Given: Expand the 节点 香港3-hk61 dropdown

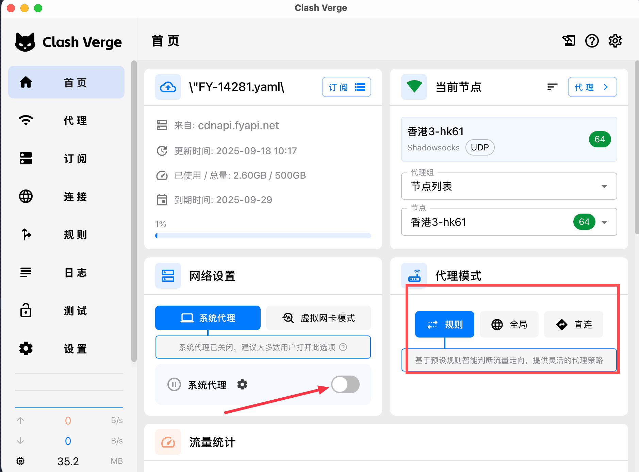Looking at the screenshot, I should (509, 222).
